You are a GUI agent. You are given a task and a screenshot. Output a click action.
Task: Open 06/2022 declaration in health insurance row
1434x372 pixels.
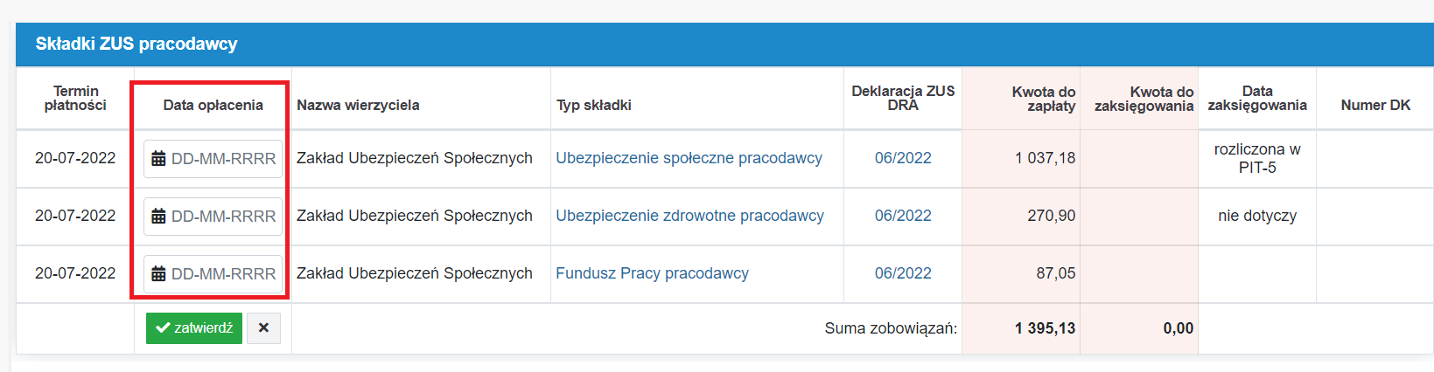(903, 216)
